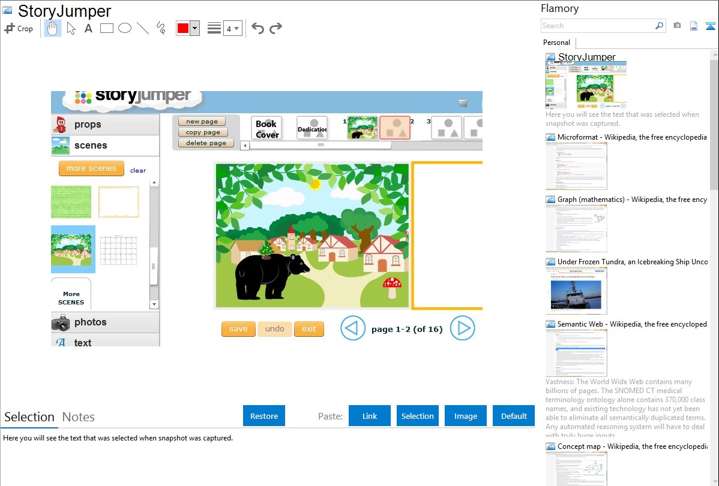This screenshot has height=486, width=719.
Task: Click the "more scenes" orange button
Action: [91, 168]
